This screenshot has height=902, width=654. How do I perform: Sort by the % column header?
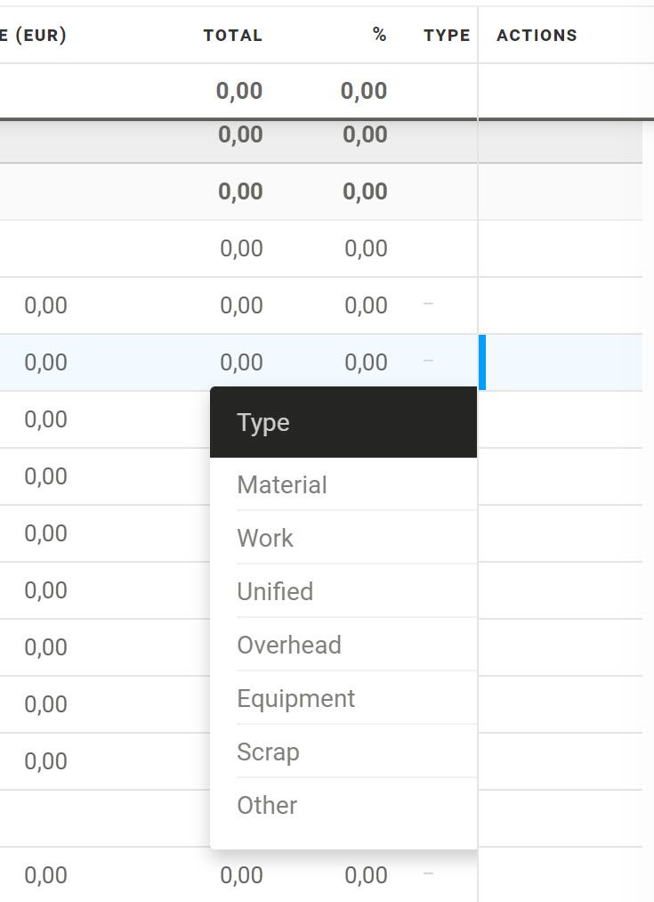[380, 36]
